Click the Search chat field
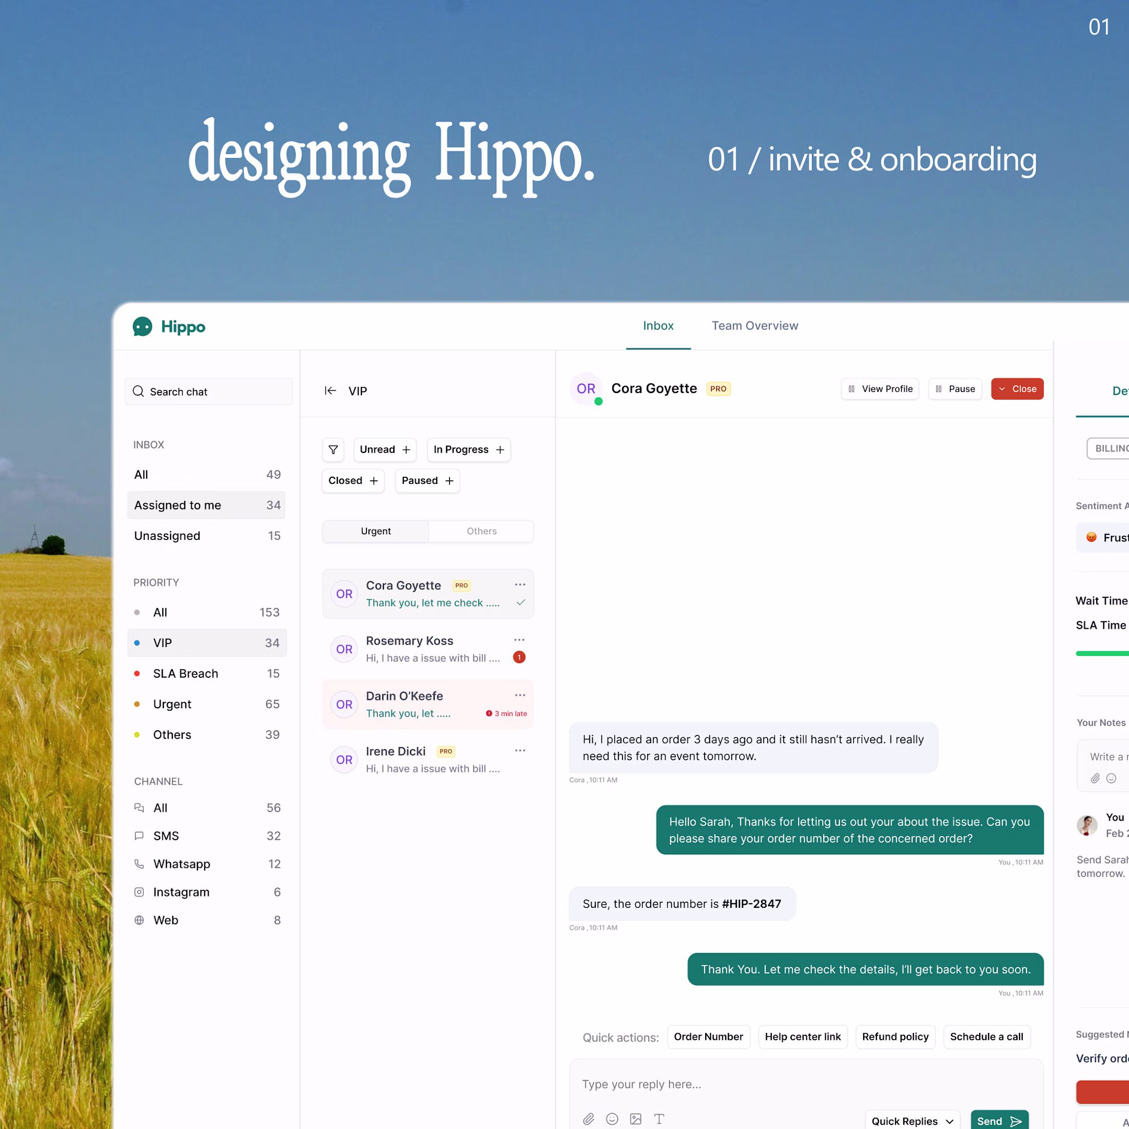The image size is (1129, 1129). point(209,392)
